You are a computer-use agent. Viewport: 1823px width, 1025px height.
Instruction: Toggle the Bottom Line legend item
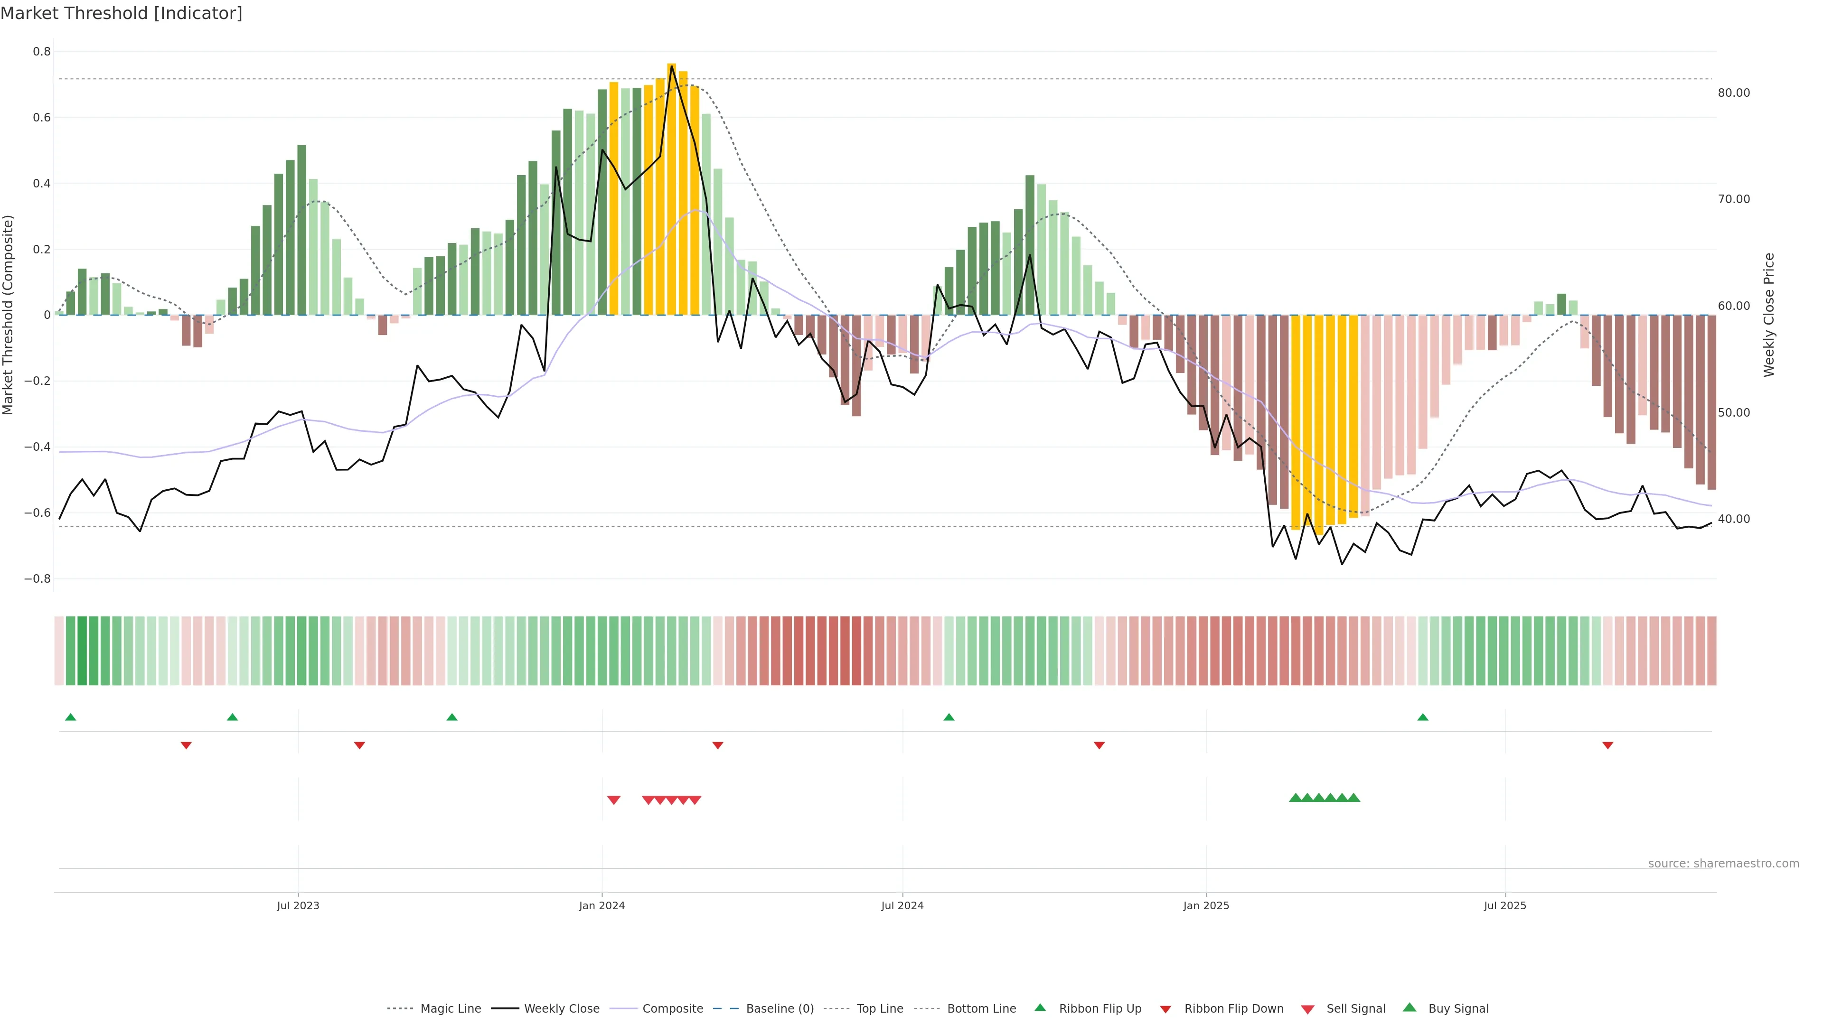click(981, 1009)
